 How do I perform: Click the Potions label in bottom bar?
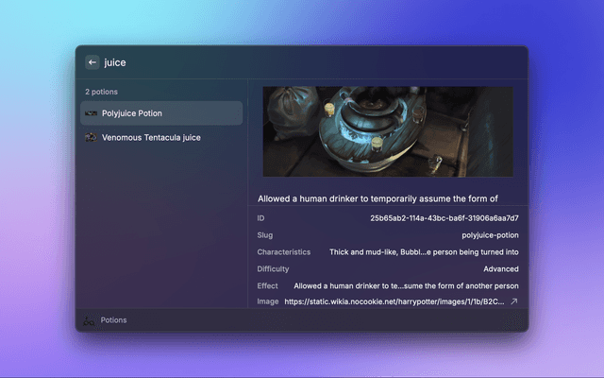(x=114, y=320)
